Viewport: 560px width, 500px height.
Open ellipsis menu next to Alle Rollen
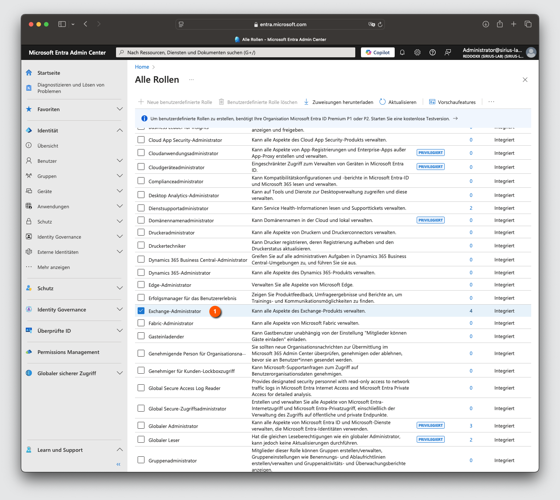pos(191,80)
